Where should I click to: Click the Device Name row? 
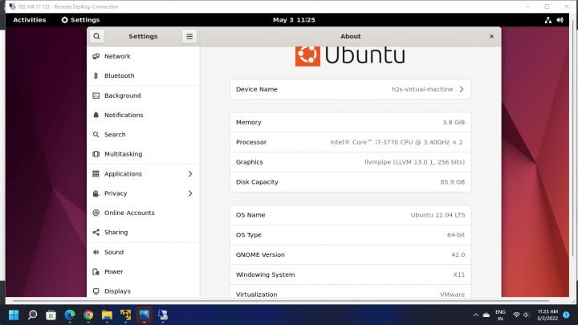coord(350,89)
